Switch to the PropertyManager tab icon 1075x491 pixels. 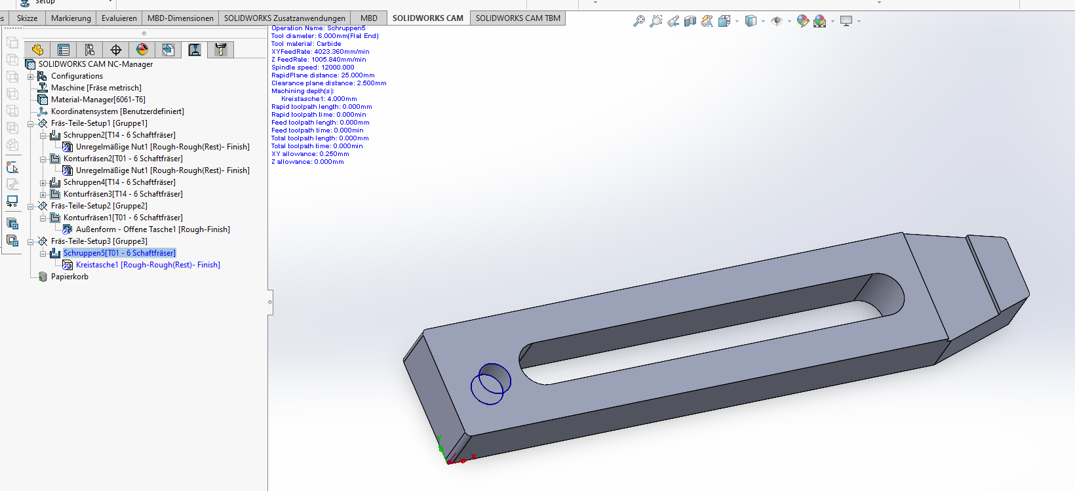[64, 50]
